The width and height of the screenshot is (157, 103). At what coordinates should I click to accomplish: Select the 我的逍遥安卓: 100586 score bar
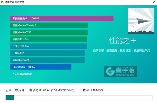coord(61,18)
